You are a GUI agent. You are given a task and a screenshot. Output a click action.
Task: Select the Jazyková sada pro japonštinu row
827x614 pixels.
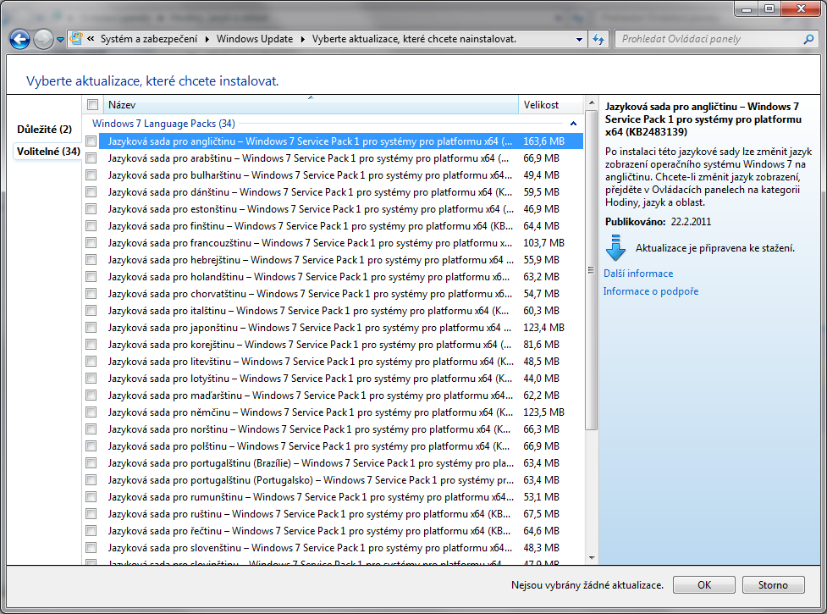pyautogui.click(x=341, y=328)
